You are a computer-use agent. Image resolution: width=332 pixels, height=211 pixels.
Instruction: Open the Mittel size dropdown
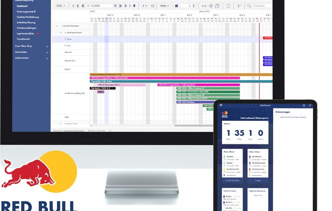[x=165, y=6]
